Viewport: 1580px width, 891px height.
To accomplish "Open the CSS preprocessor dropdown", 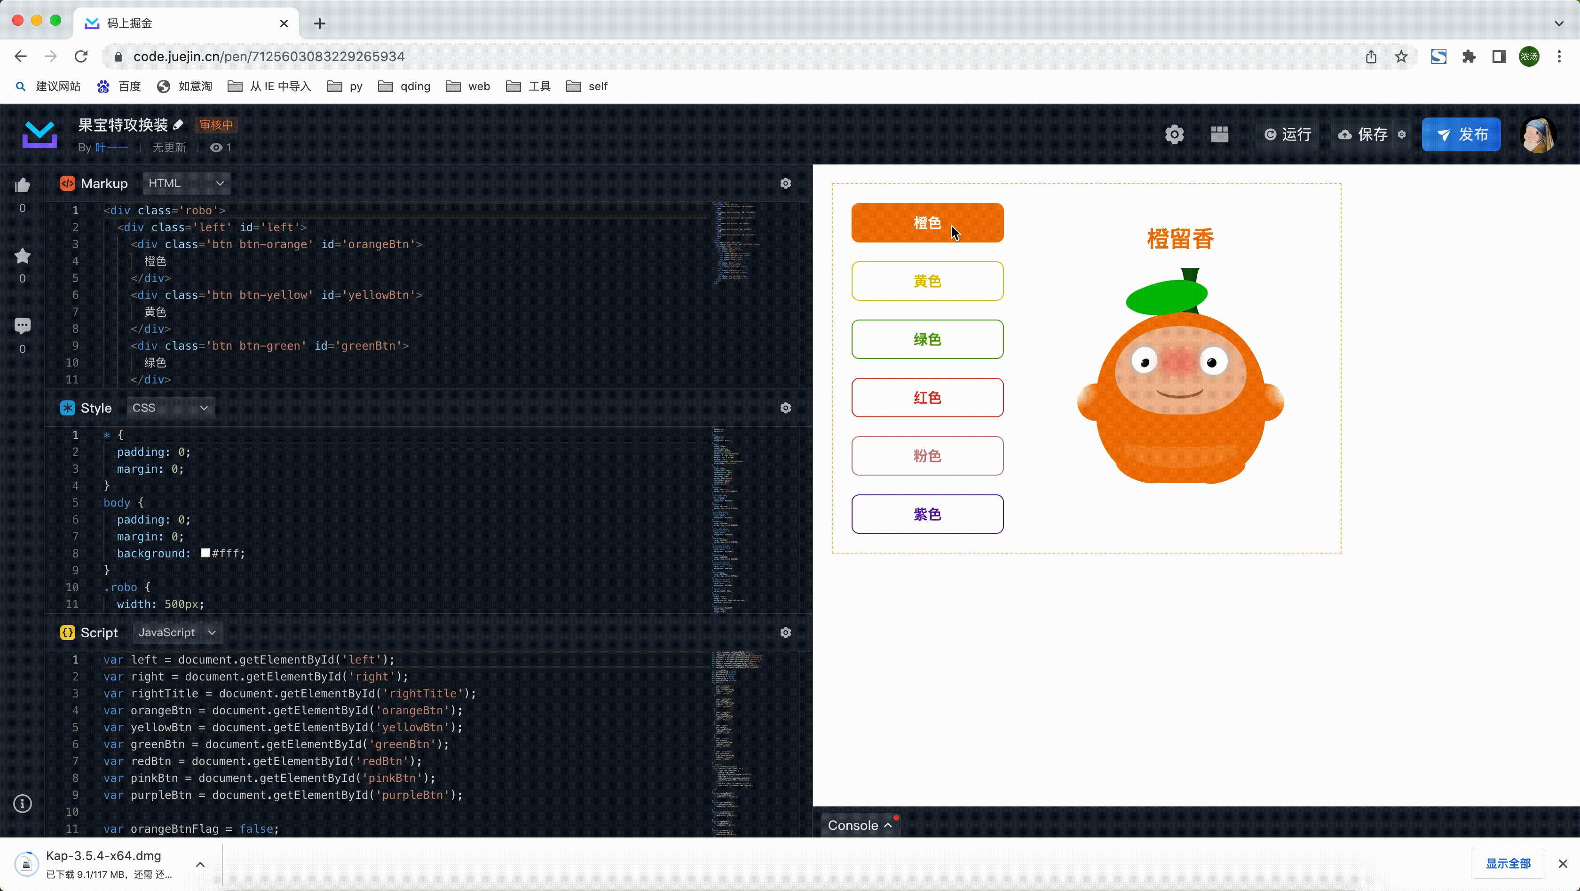I will tap(171, 408).
